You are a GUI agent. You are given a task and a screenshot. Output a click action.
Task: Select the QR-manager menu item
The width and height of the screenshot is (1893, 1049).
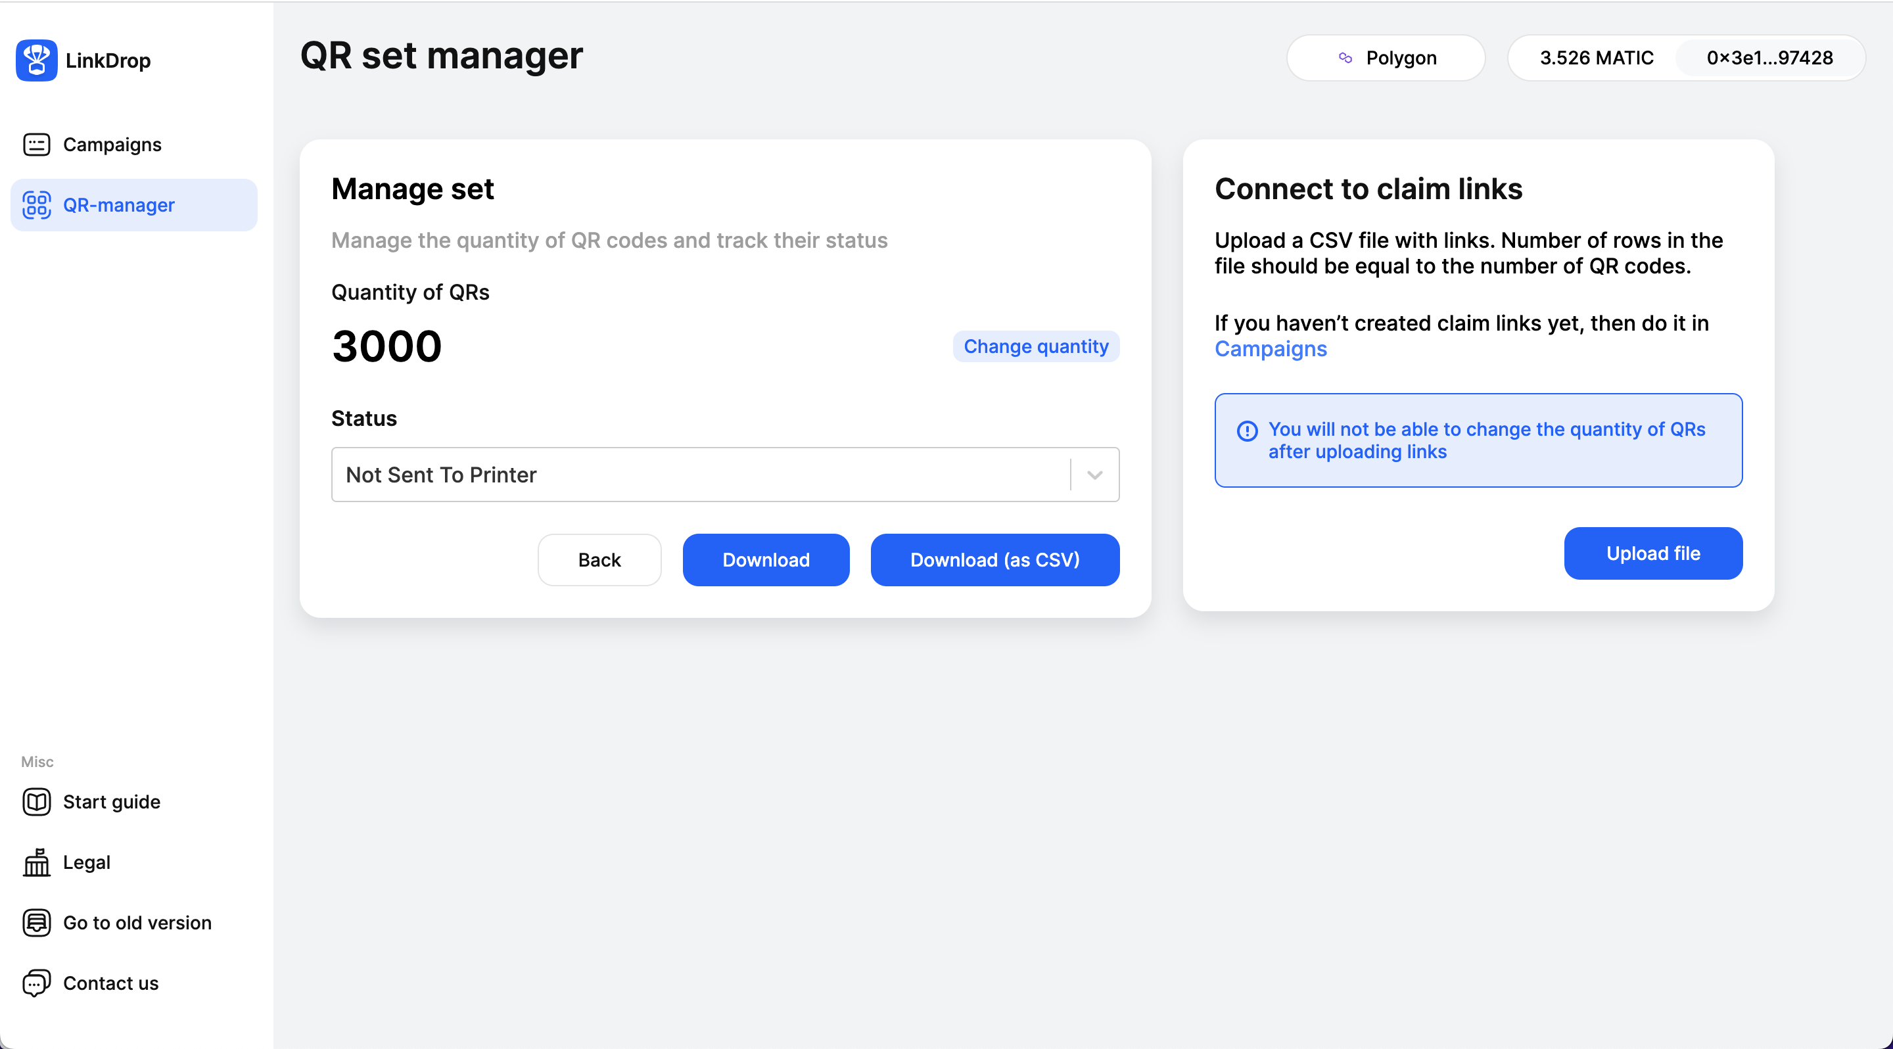(133, 205)
